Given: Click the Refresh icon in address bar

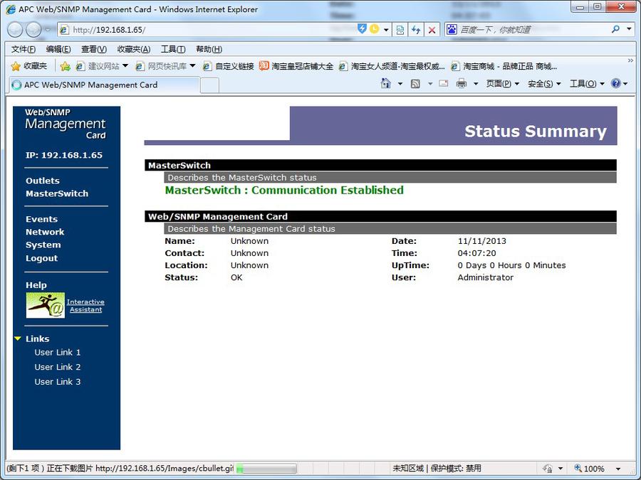Looking at the screenshot, I should tap(416, 30).
